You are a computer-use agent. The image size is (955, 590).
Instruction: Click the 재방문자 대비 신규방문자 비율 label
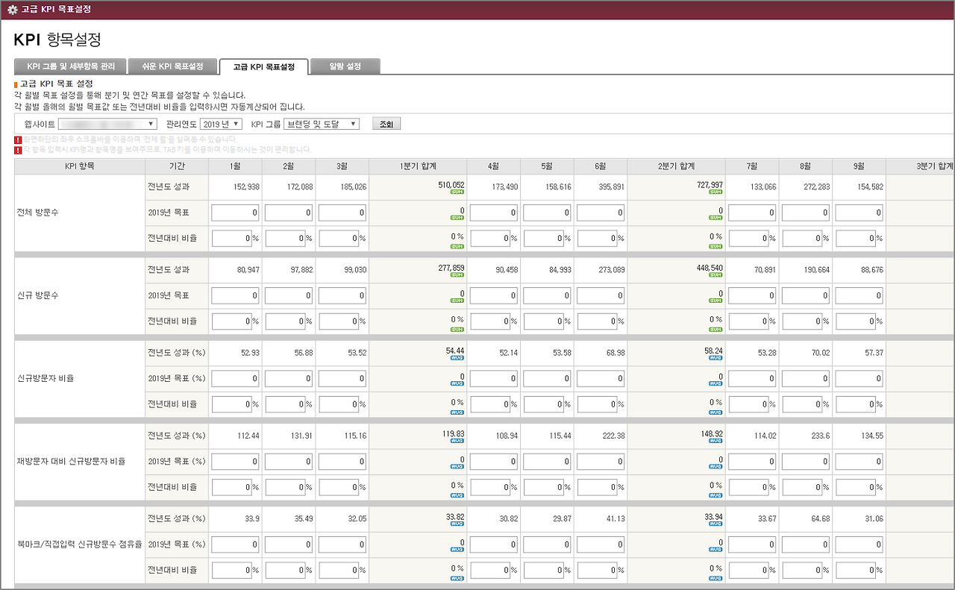(x=71, y=461)
